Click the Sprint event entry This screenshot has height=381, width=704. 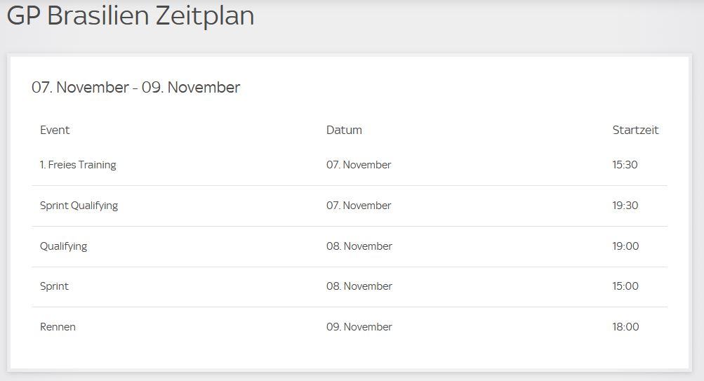54,286
